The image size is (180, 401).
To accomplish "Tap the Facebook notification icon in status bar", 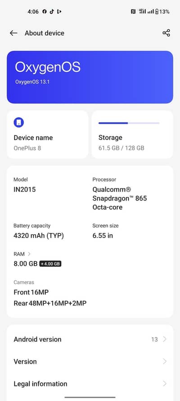I will [x=45, y=11].
